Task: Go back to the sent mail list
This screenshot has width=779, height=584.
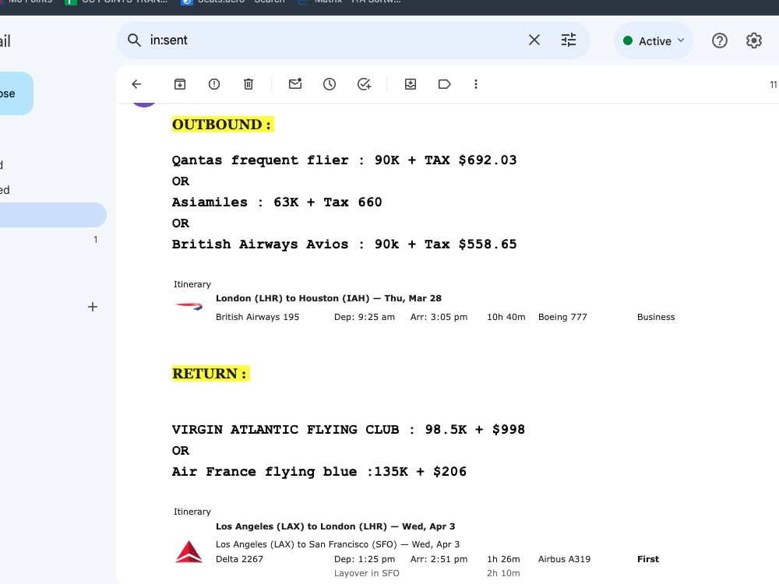Action: click(136, 84)
